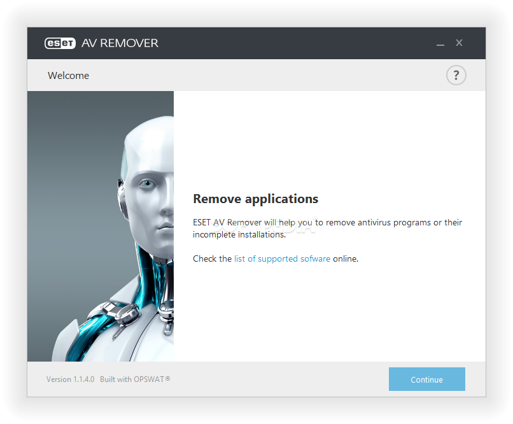Click the Remove applications heading
Image resolution: width=513 pixels, height=424 pixels.
tap(255, 199)
